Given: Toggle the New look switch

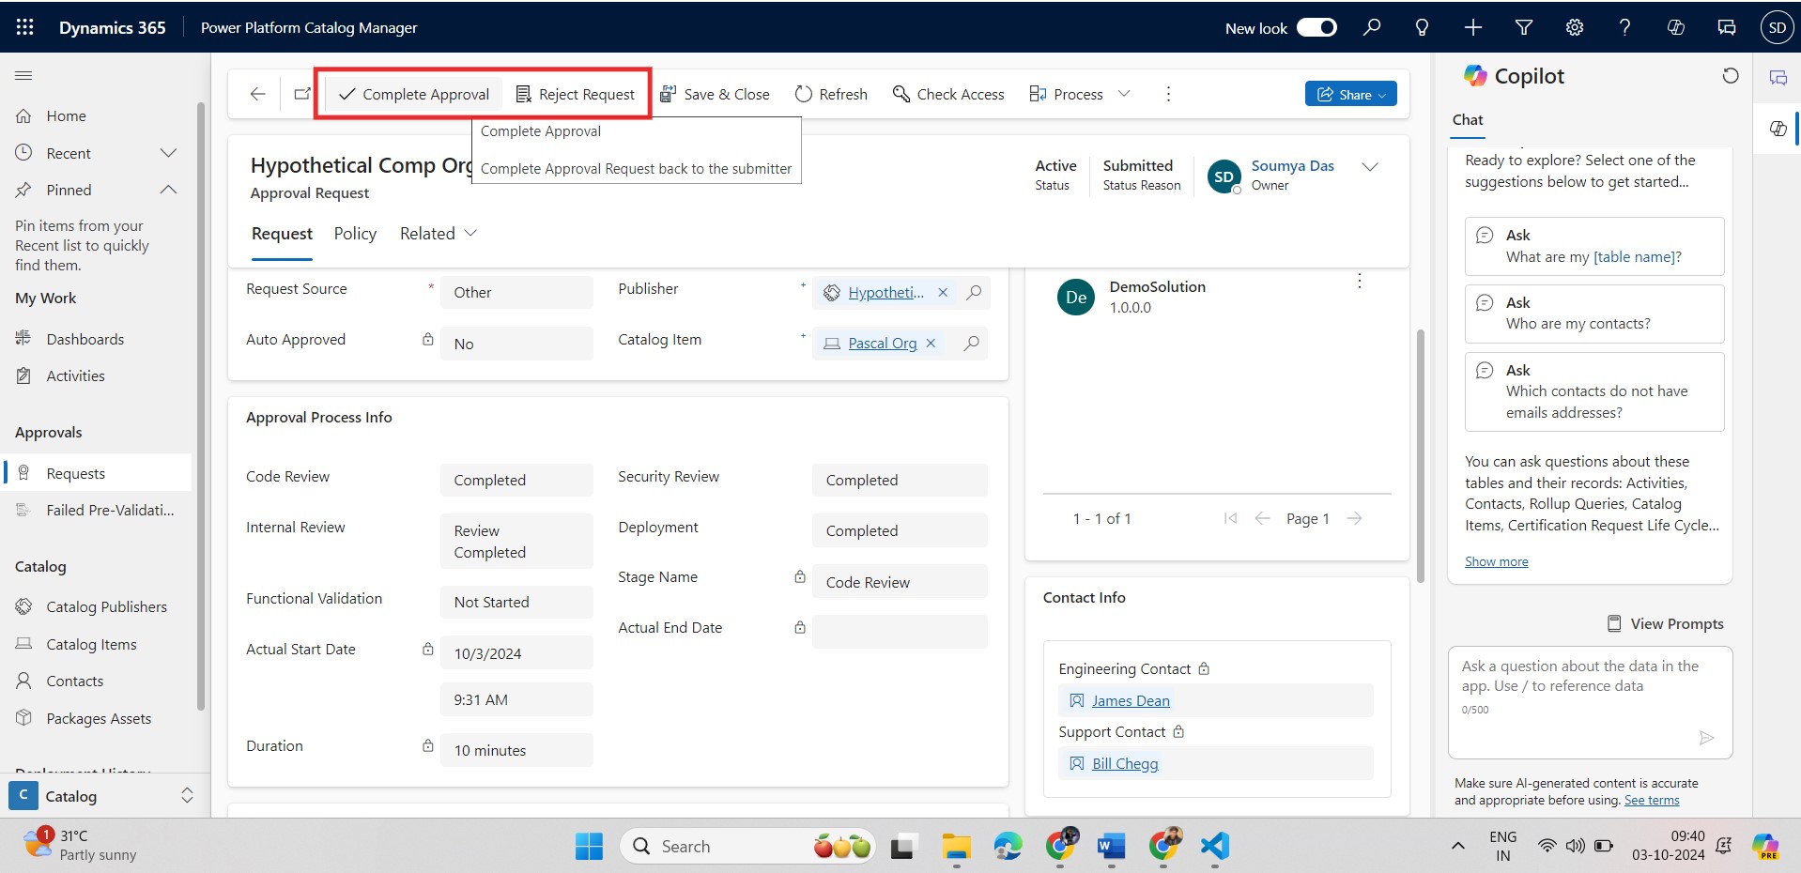Looking at the screenshot, I should [1316, 27].
